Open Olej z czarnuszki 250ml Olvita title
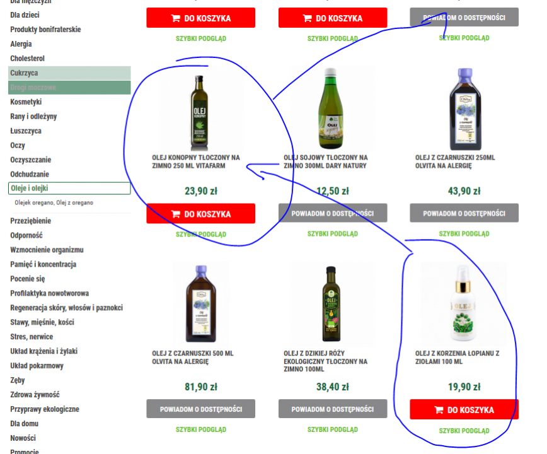Image resolution: width=547 pixels, height=454 pixels. click(x=455, y=161)
